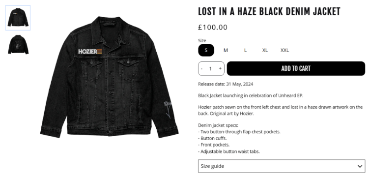Click the Denim jacket specs heading
Viewport: 369px width, 179px height.
click(218, 125)
